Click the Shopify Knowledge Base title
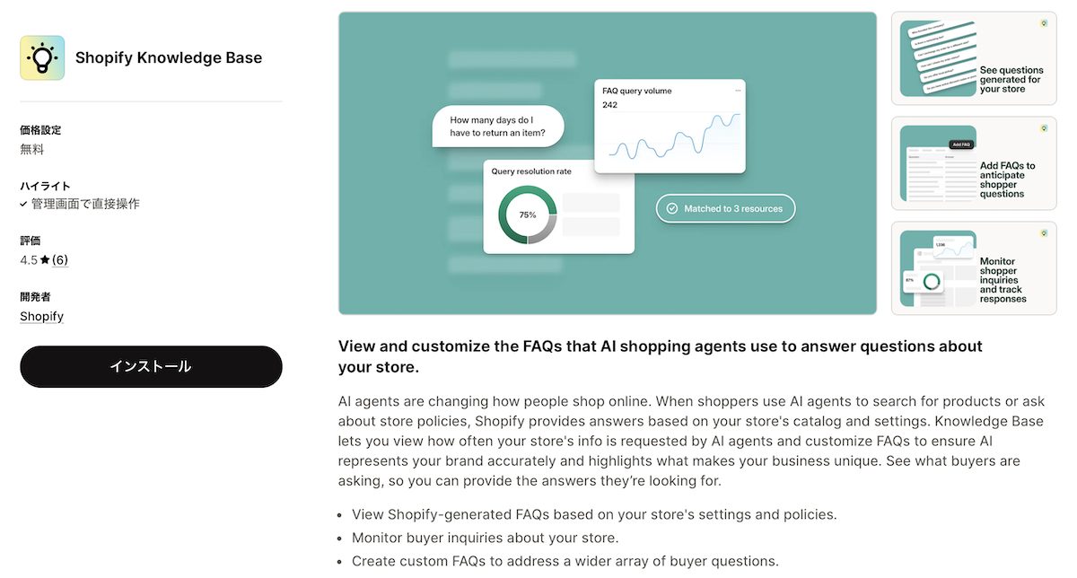Screen dimensions: 1077x578 pos(169,58)
